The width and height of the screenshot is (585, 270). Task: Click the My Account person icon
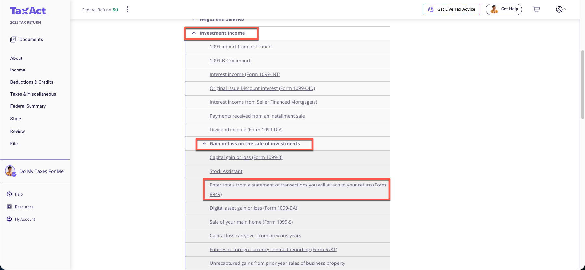tap(9, 219)
